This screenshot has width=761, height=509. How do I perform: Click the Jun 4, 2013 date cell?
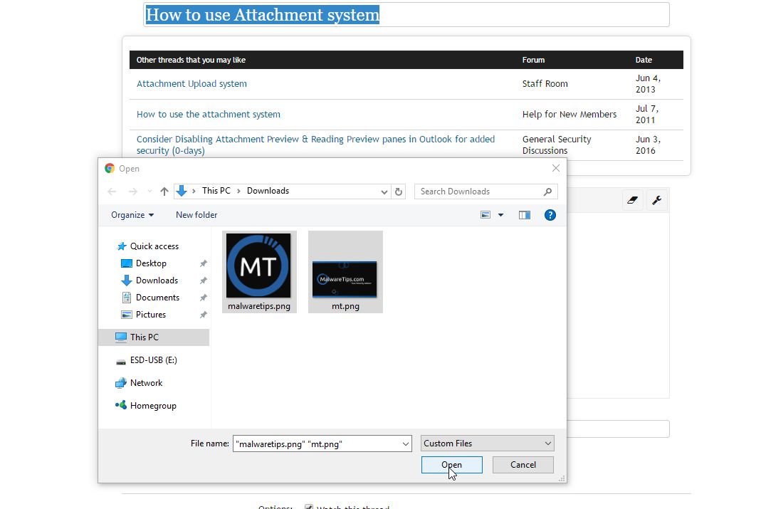pyautogui.click(x=648, y=83)
